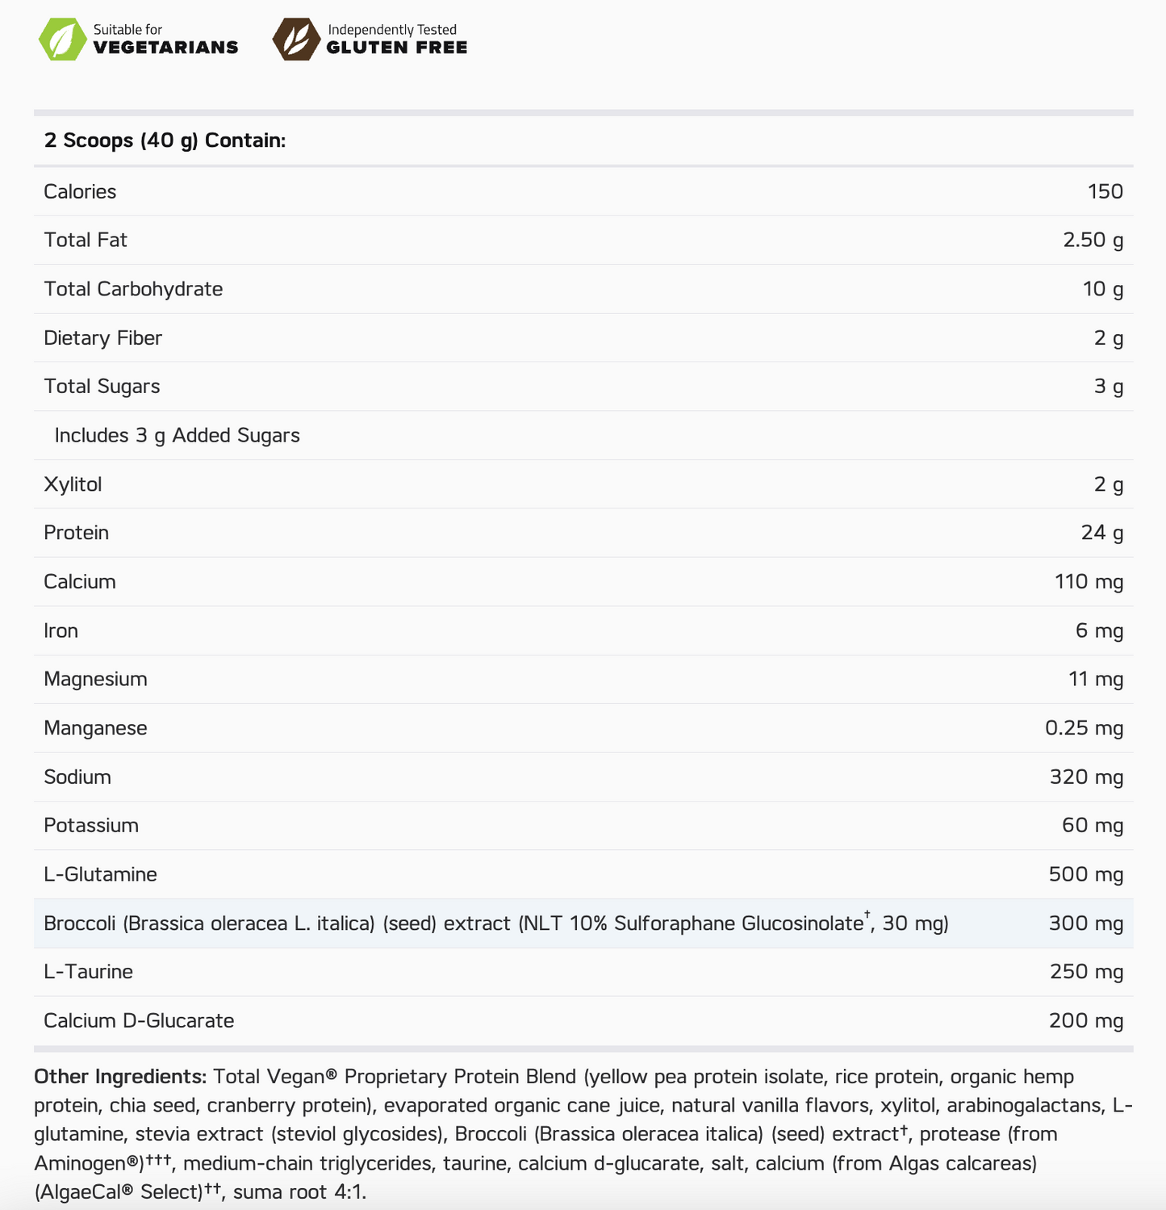This screenshot has height=1210, width=1166.
Task: Click the Sodium value 320 mg
Action: [x=1086, y=777]
